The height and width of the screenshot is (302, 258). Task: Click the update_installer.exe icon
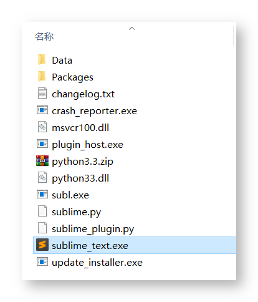point(42,262)
